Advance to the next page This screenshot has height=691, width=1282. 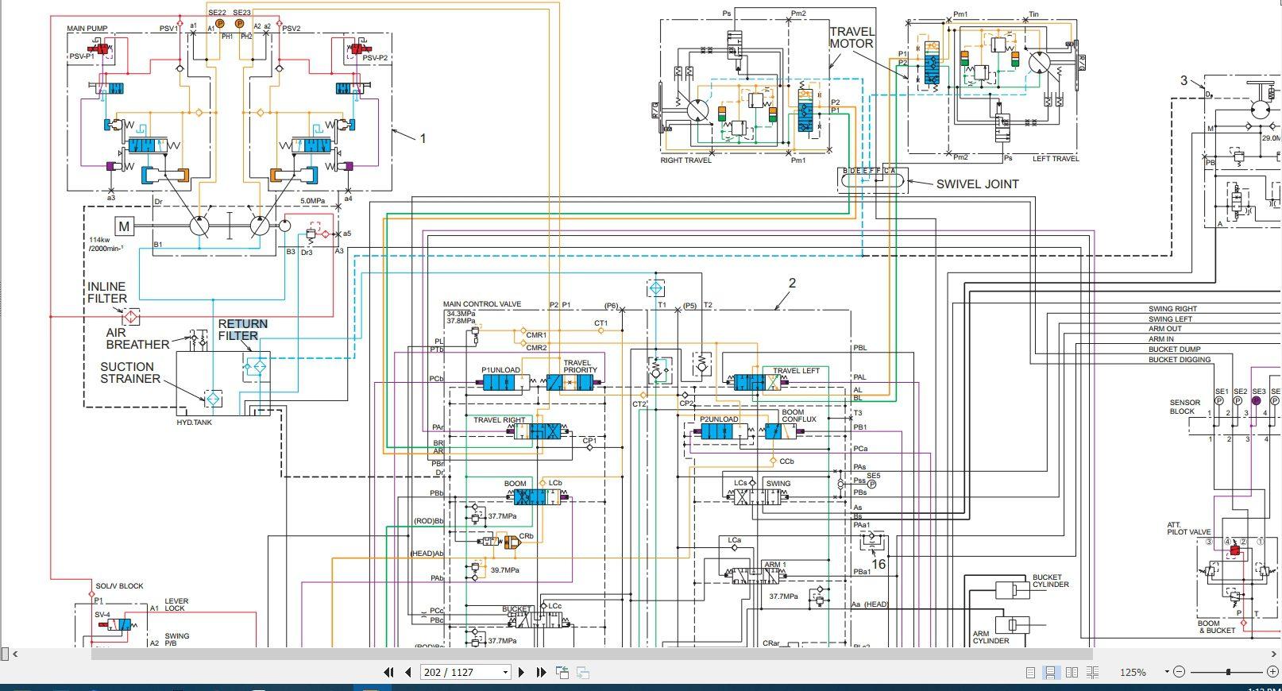click(x=521, y=672)
